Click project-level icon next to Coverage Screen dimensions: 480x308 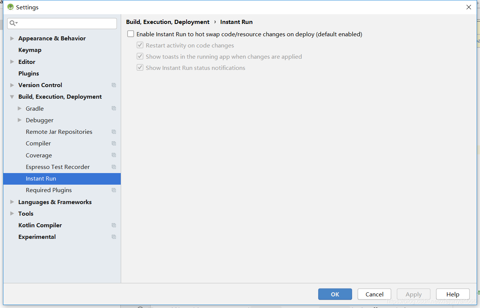[x=114, y=155]
